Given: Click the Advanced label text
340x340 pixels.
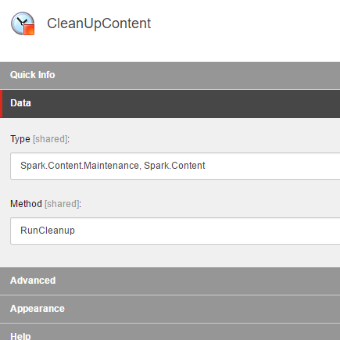Looking at the screenshot, I should [33, 281].
